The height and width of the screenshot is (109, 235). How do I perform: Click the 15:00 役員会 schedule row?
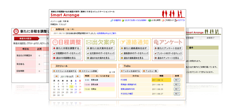[x=99, y=89]
